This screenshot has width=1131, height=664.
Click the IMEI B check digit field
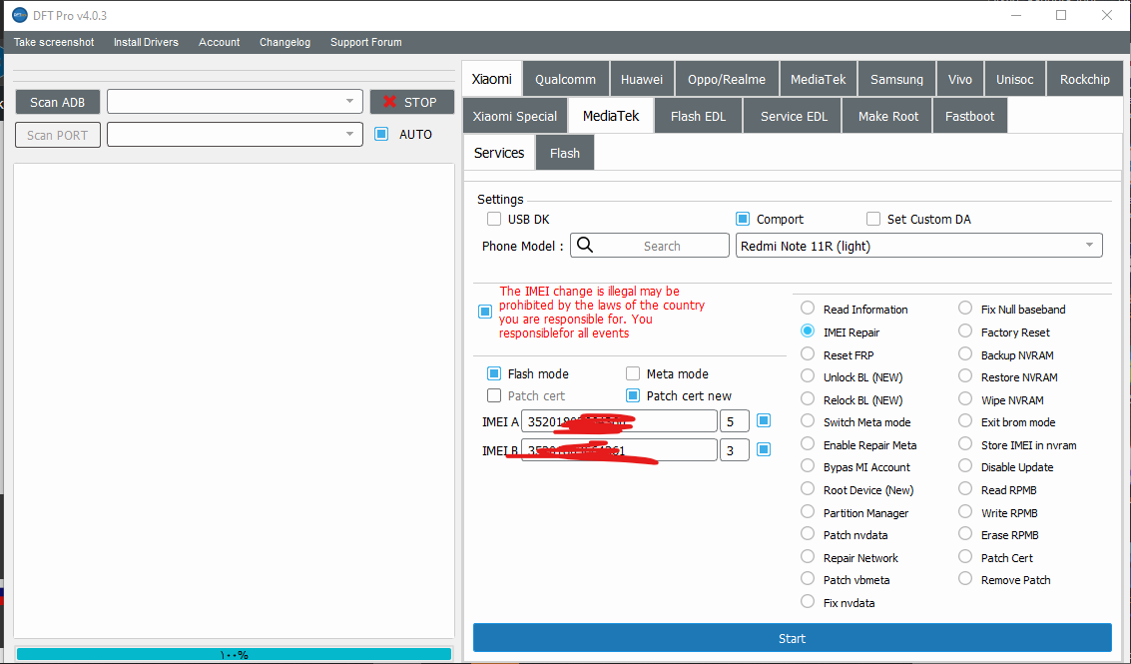(735, 450)
